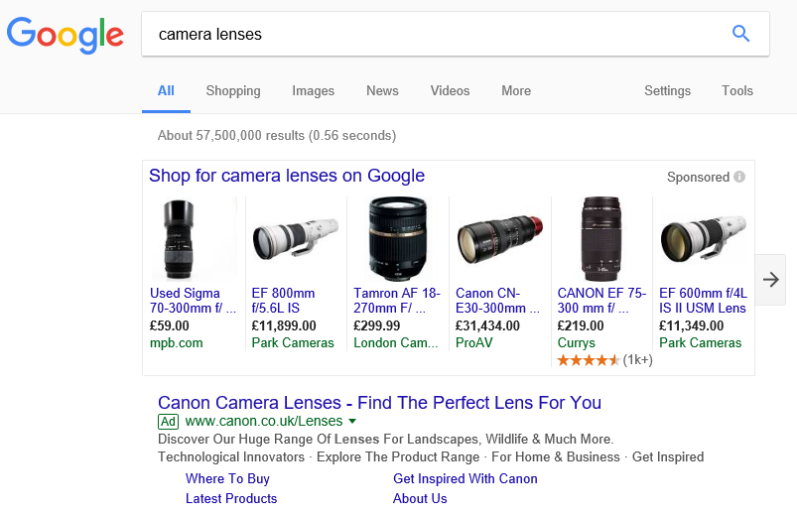
Task: Go to the News tab
Action: pos(382,90)
